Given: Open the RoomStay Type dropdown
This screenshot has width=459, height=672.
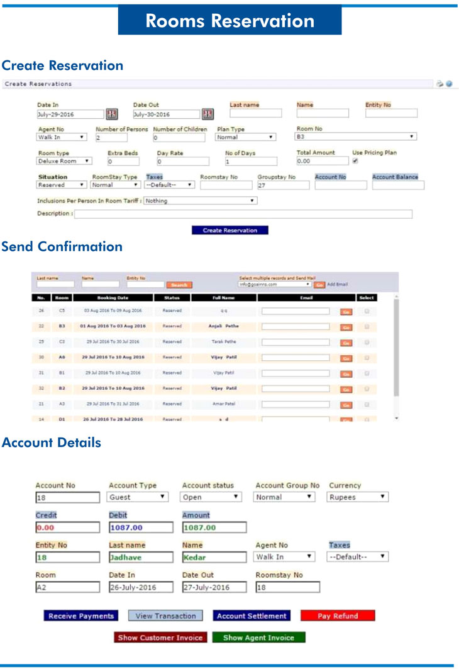Looking at the screenshot, I should pos(116,185).
